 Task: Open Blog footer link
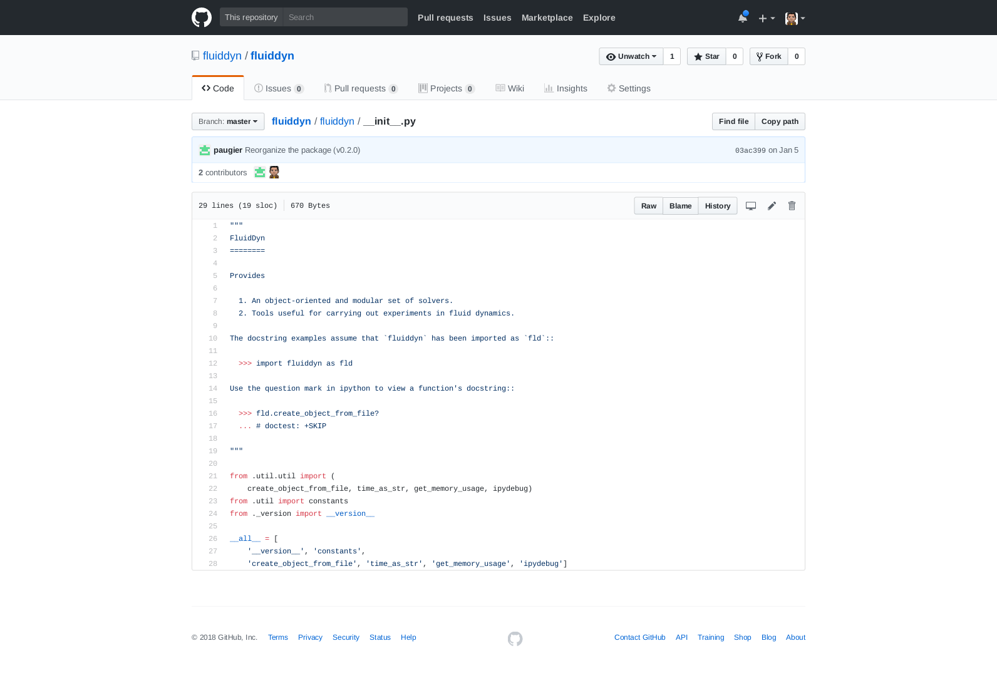pos(768,637)
